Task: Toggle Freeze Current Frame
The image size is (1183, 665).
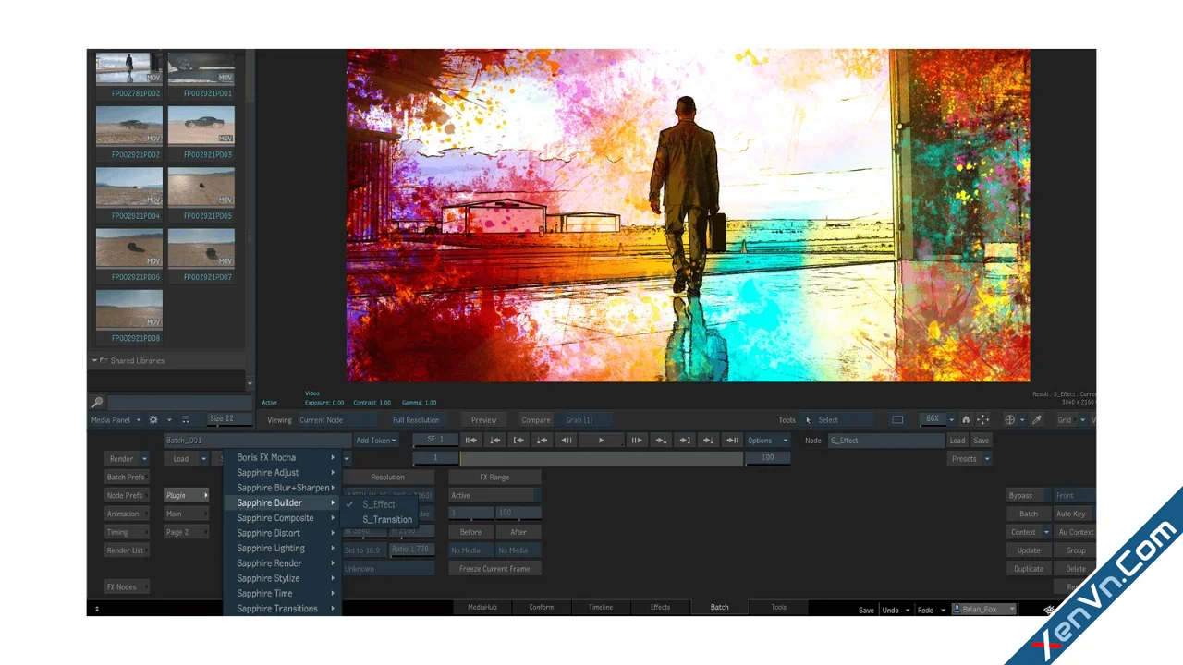Action: pos(494,569)
